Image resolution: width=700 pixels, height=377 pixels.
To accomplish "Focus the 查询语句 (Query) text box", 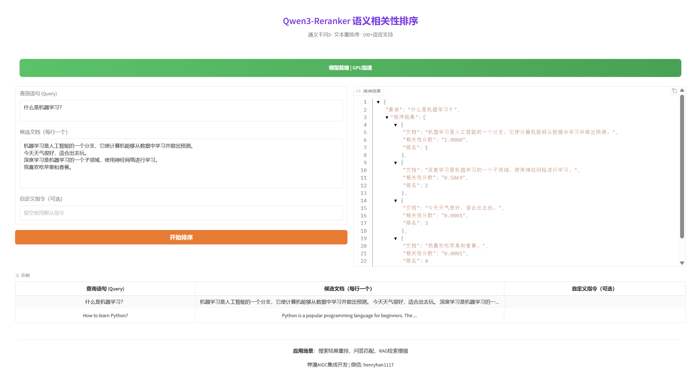I will tap(181, 111).
